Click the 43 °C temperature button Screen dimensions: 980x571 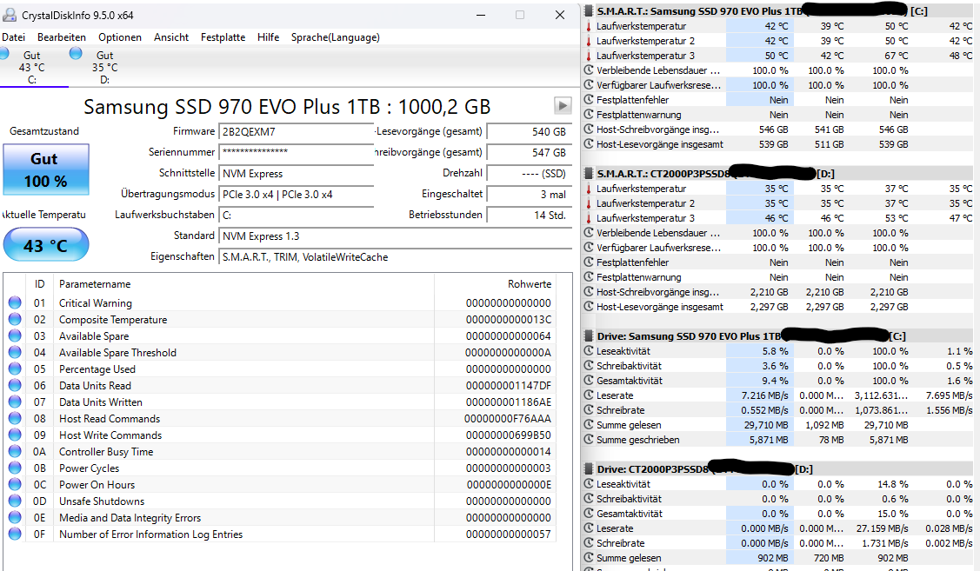(x=45, y=245)
